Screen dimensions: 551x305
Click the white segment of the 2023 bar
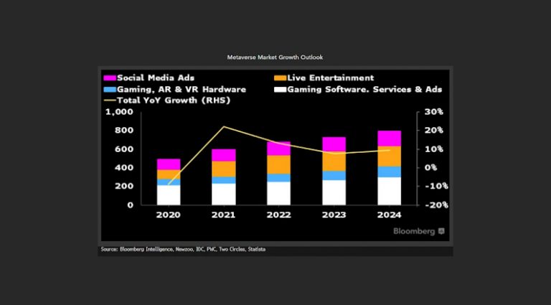click(334, 192)
